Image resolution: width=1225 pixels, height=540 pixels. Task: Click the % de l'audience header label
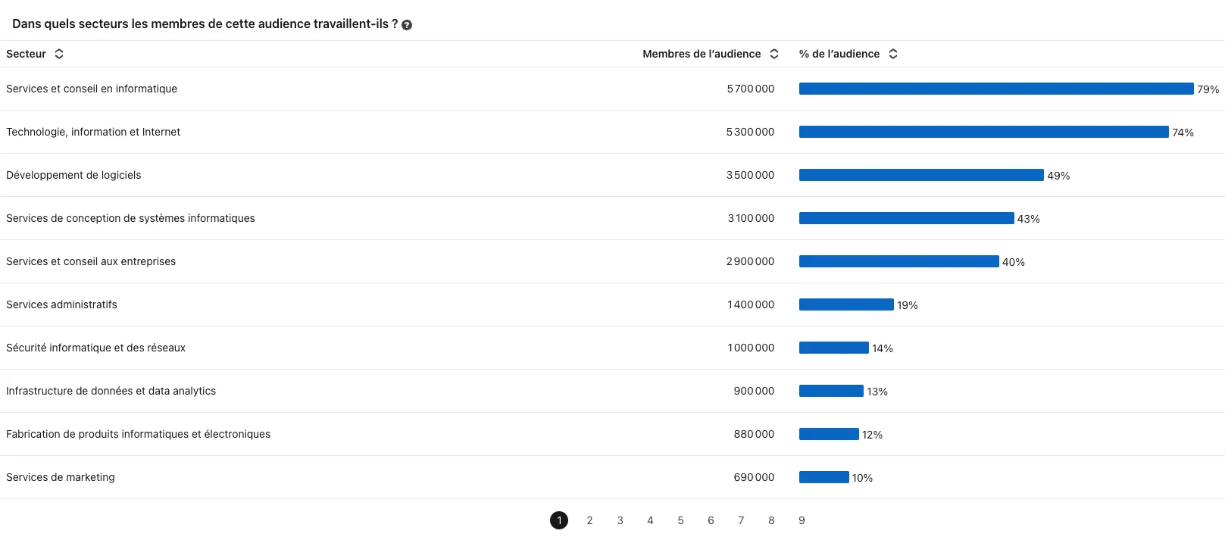pos(839,54)
